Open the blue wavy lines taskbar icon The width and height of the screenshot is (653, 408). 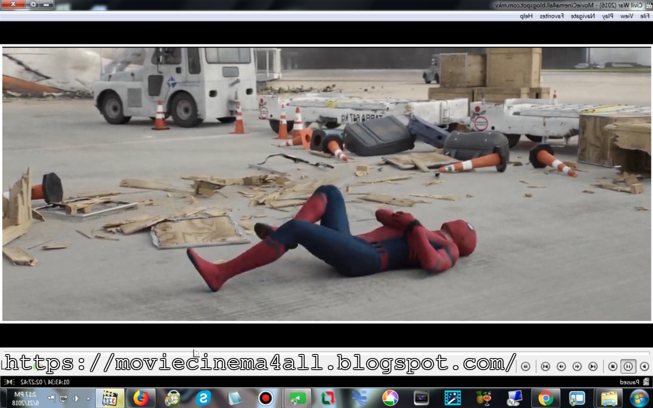pyautogui.click(x=359, y=398)
